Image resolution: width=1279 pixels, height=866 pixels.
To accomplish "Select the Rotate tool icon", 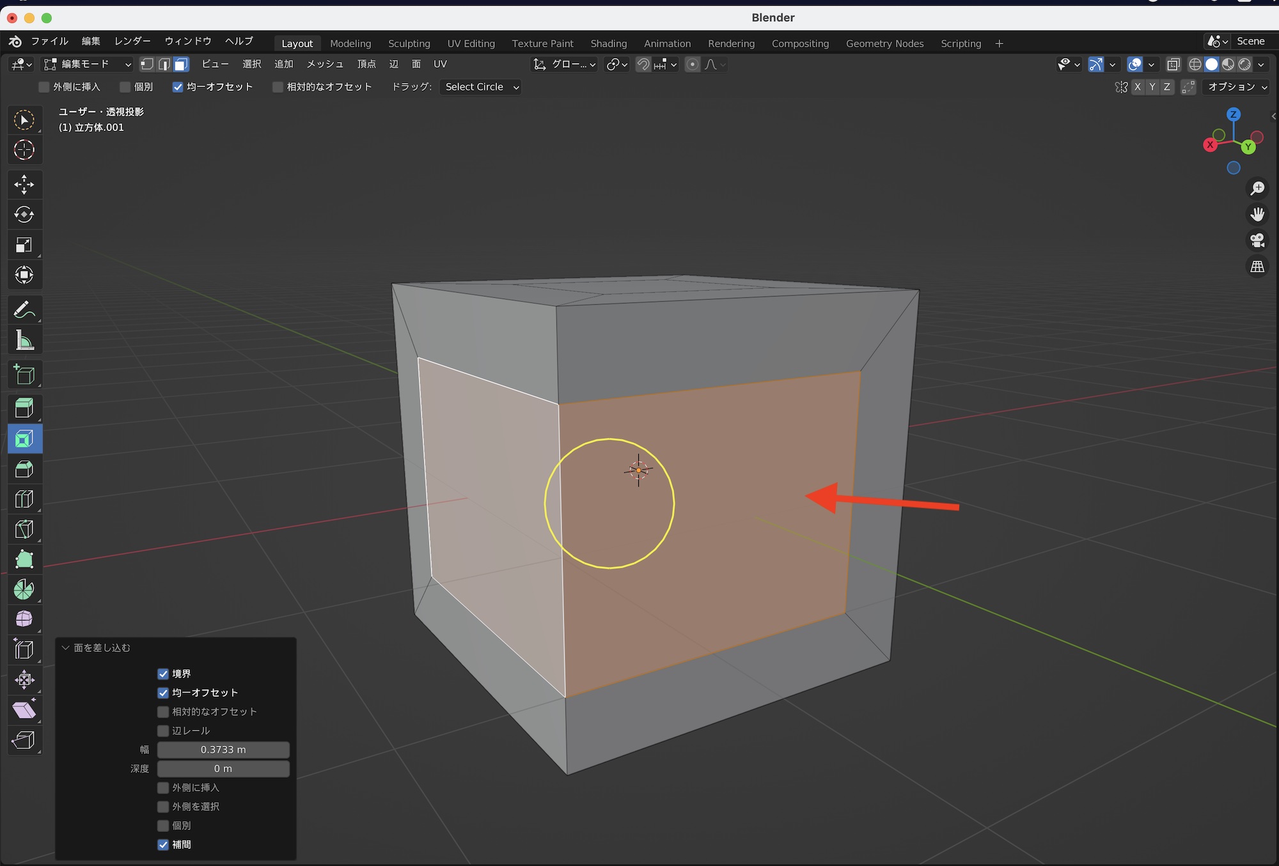I will [x=24, y=215].
